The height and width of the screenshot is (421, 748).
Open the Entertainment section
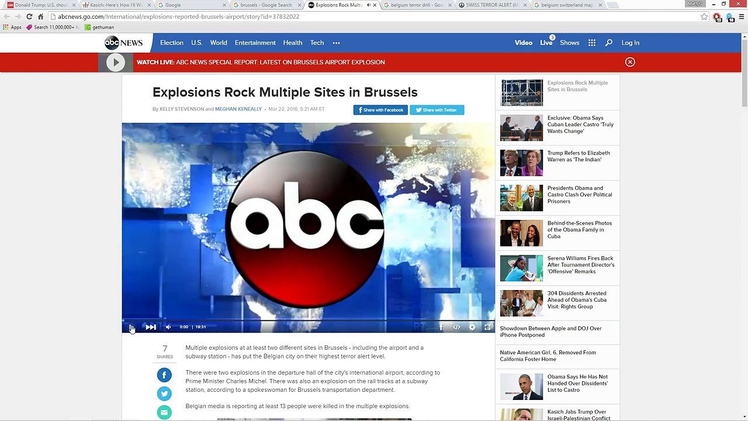click(255, 43)
